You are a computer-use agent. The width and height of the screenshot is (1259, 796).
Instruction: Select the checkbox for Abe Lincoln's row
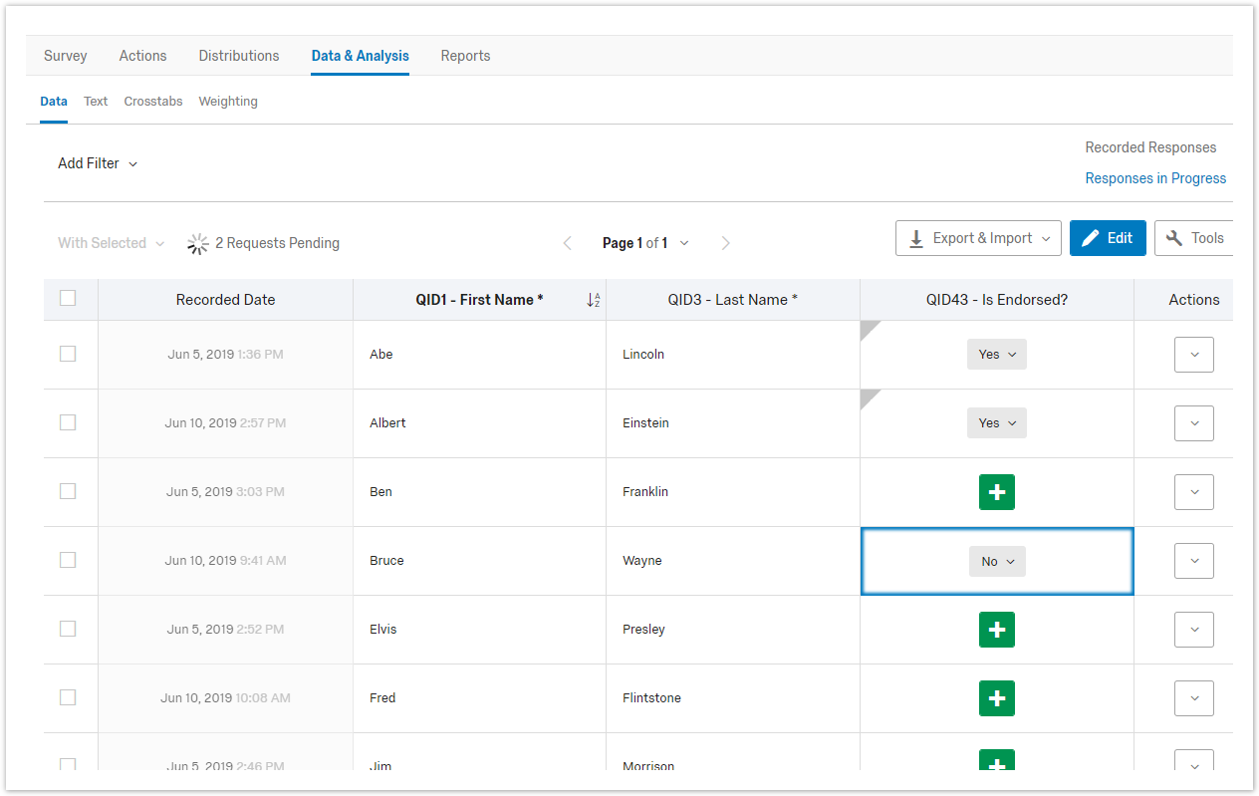coord(68,354)
